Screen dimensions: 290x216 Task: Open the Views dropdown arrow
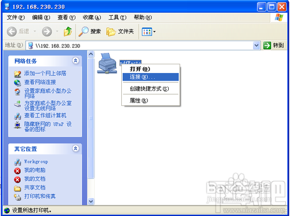click(x=154, y=32)
